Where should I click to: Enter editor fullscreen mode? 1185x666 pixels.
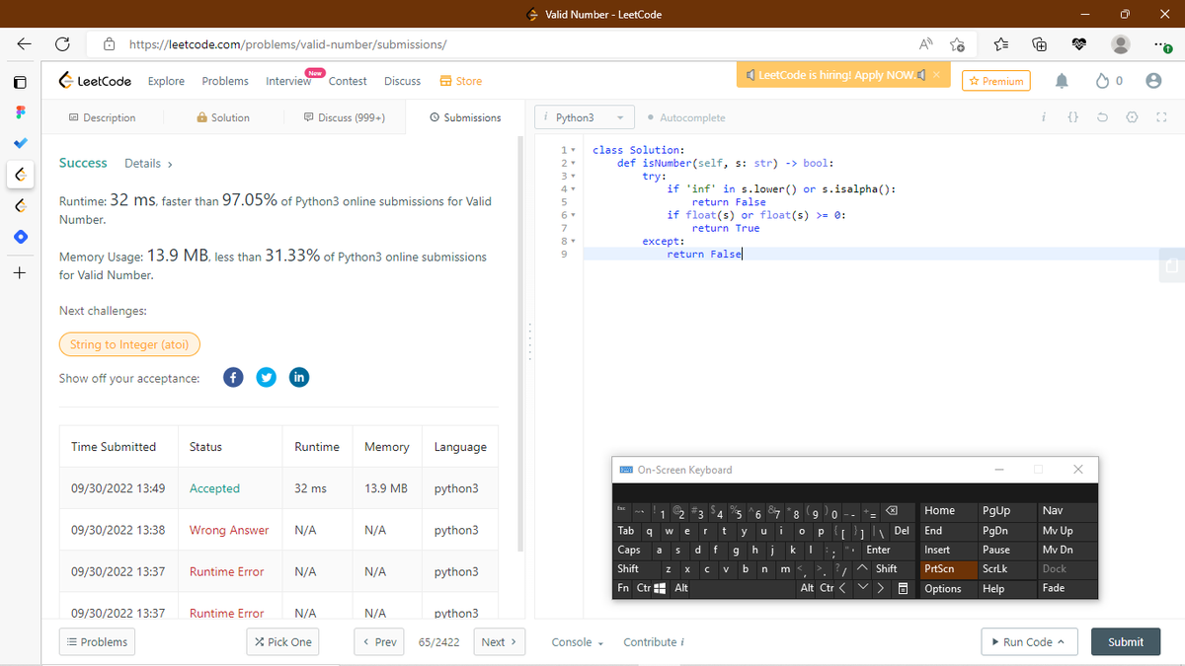(x=1161, y=117)
